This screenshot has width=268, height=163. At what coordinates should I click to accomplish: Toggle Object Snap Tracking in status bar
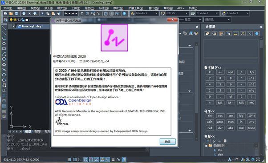click(97, 159)
